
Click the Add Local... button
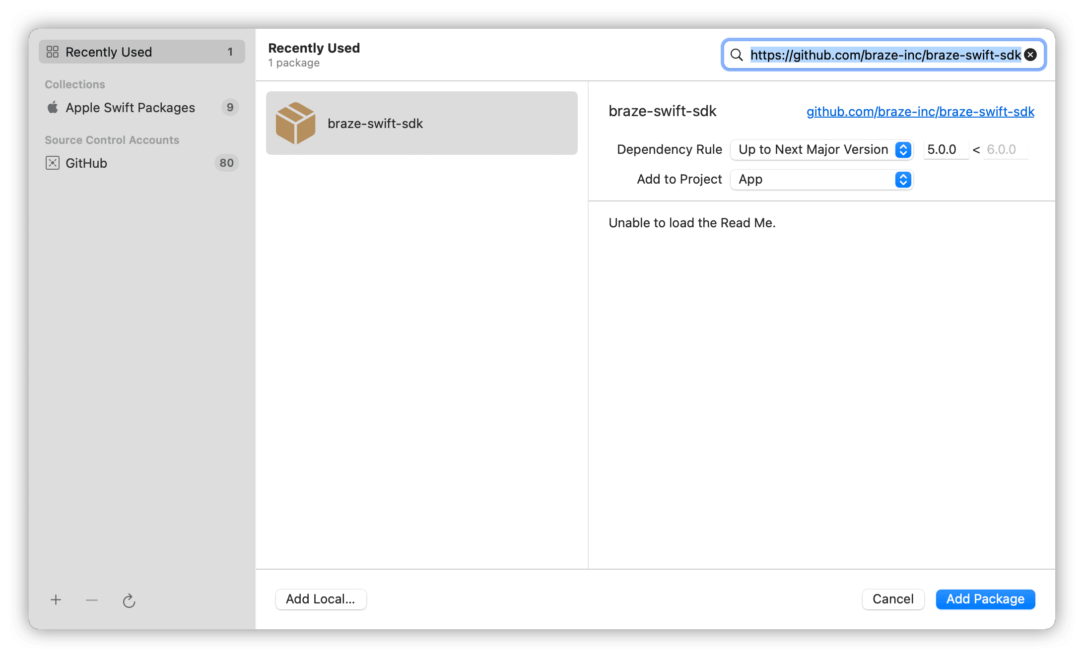tap(321, 599)
